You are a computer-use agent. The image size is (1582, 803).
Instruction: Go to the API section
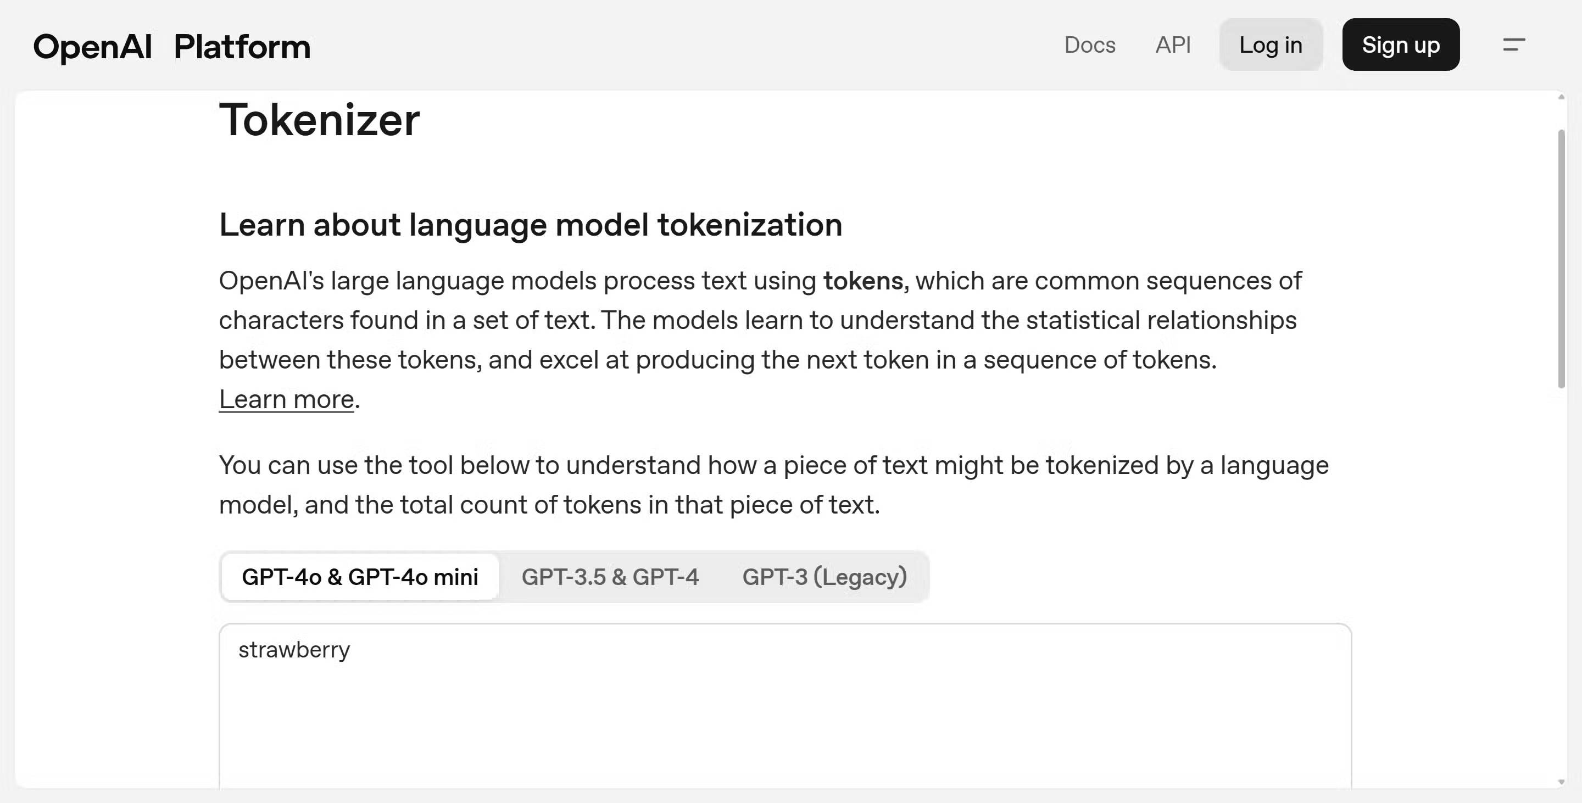tap(1173, 45)
